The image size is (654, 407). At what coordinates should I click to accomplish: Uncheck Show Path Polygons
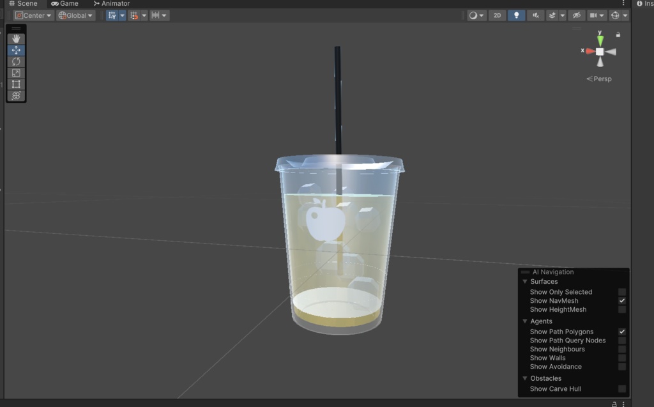622,332
